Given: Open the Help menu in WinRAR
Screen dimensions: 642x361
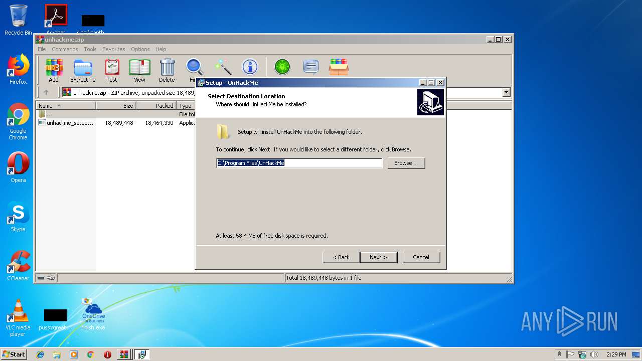Looking at the screenshot, I should tap(160, 49).
